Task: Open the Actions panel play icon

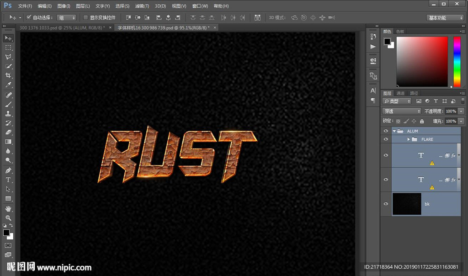Action: click(373, 47)
